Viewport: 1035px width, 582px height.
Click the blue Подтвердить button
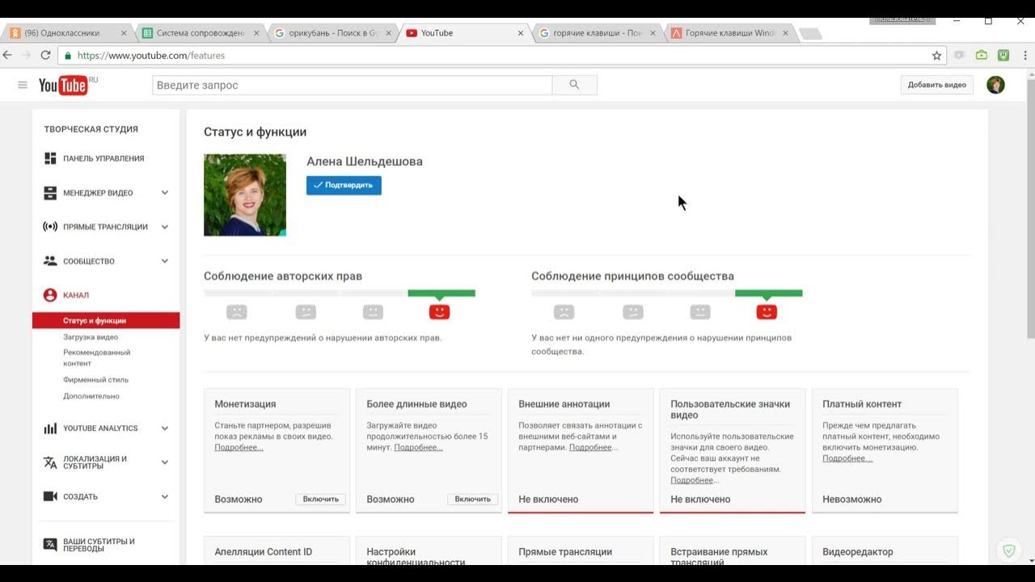tap(344, 185)
